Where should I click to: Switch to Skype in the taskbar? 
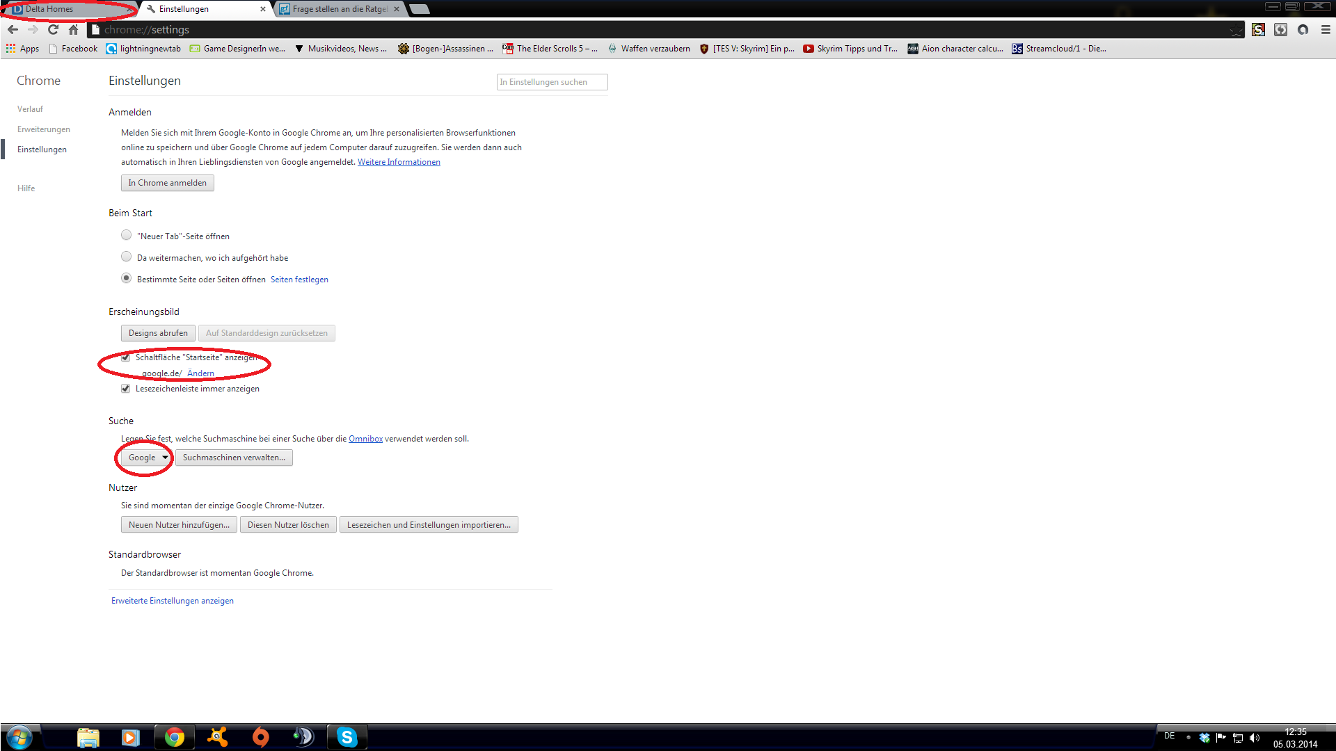click(347, 737)
